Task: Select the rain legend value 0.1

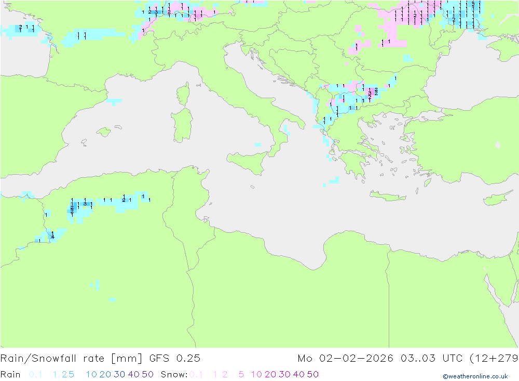Action: pyautogui.click(x=35, y=374)
